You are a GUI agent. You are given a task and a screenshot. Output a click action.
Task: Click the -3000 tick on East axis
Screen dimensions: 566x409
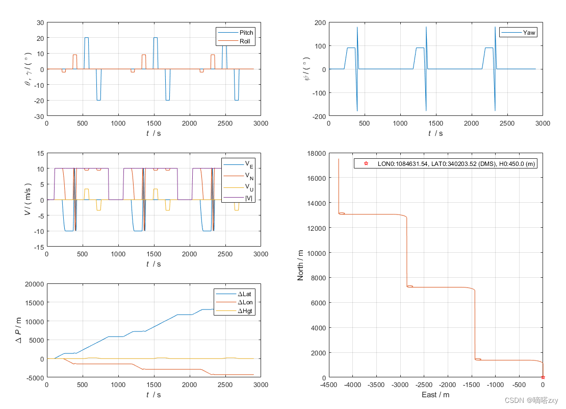[400, 385]
